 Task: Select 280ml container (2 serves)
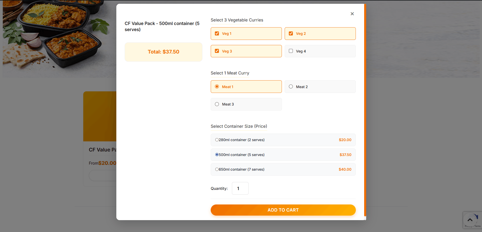(x=217, y=140)
